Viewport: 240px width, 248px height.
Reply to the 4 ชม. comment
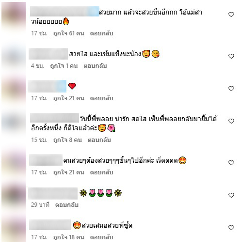click(x=95, y=66)
